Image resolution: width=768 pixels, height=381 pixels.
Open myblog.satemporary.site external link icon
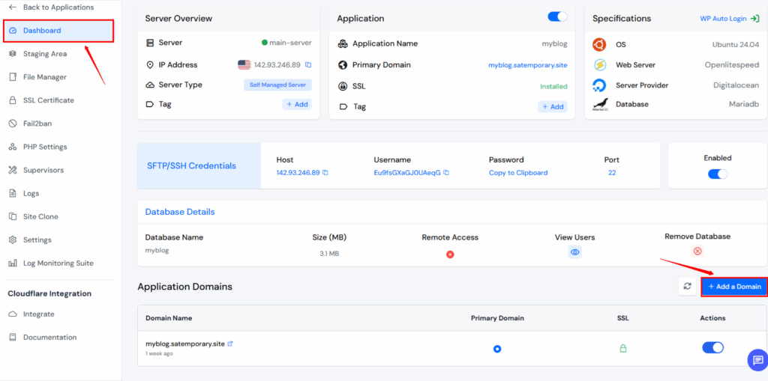coord(230,344)
